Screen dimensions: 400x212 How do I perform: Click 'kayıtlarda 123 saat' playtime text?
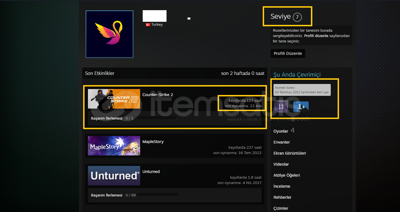245,100
